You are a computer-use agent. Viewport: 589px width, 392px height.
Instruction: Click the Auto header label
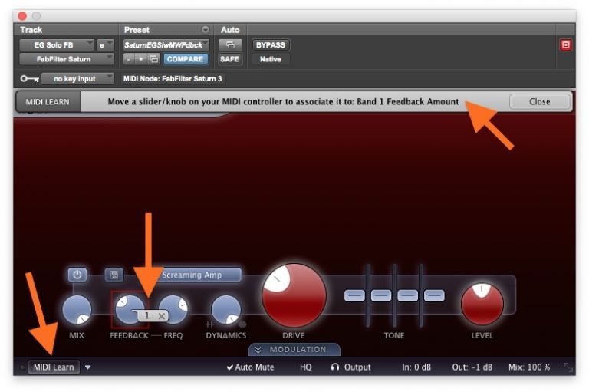coord(230,30)
